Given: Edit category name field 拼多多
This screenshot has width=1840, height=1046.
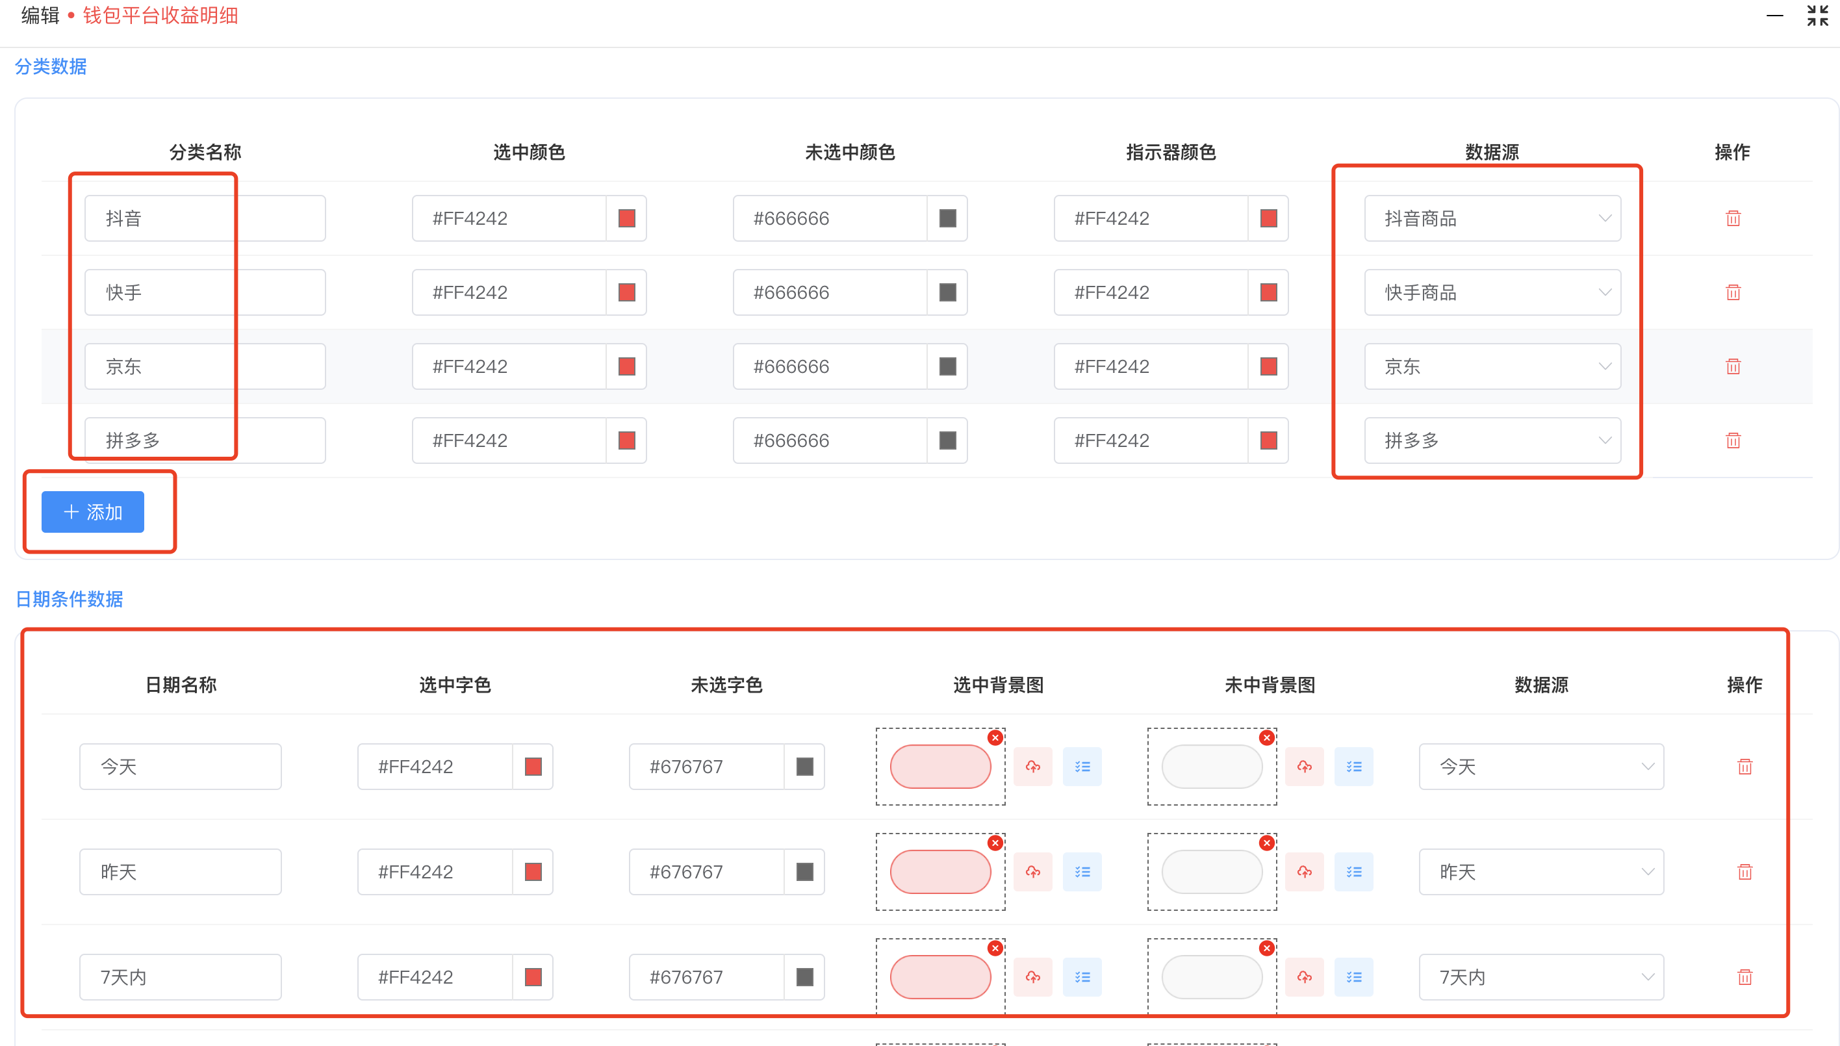Looking at the screenshot, I should pos(205,440).
